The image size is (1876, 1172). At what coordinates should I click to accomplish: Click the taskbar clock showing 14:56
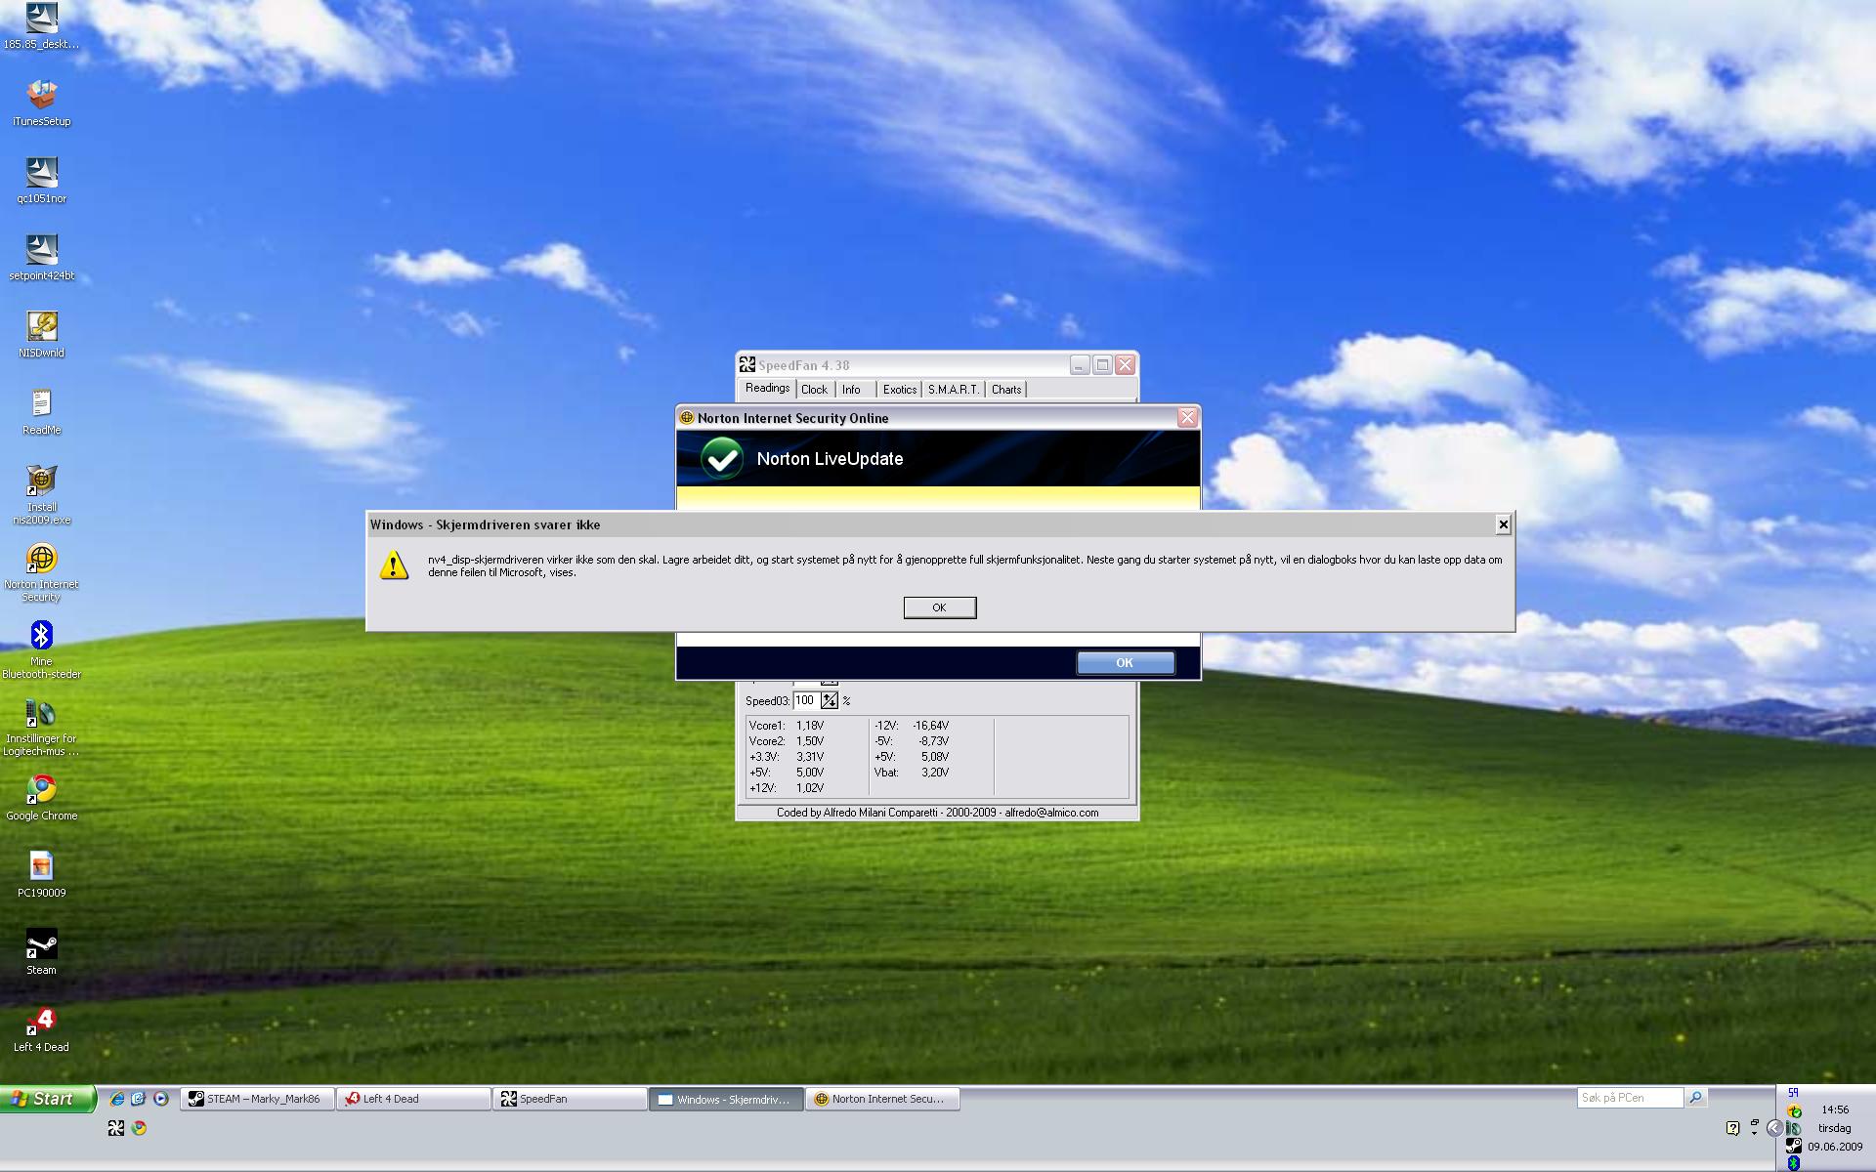(1835, 1109)
